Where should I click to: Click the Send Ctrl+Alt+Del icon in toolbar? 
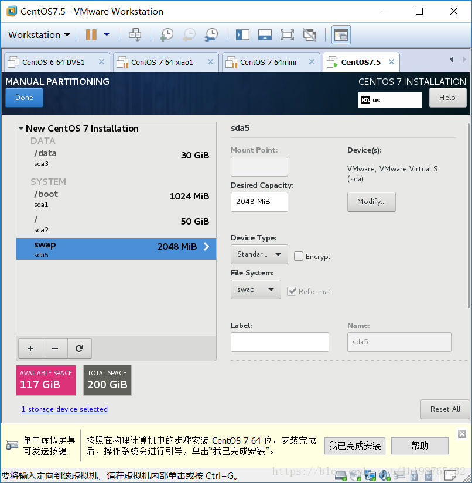tap(135, 35)
